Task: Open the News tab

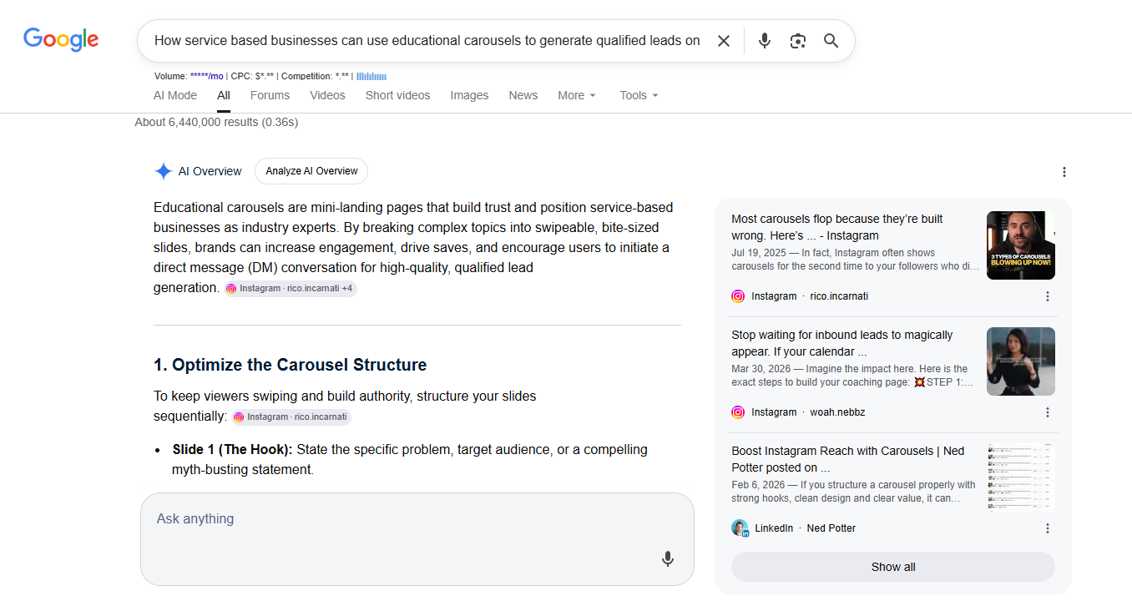Action: [523, 95]
